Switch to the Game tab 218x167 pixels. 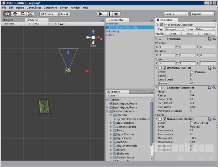[x=8, y=20]
